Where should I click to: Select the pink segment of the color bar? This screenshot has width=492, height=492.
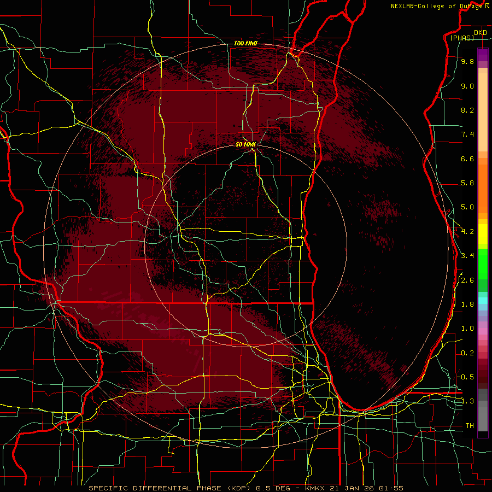click(x=483, y=331)
